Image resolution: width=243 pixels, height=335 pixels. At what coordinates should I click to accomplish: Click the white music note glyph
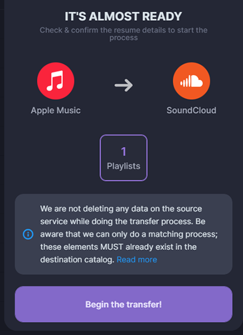click(x=55, y=80)
